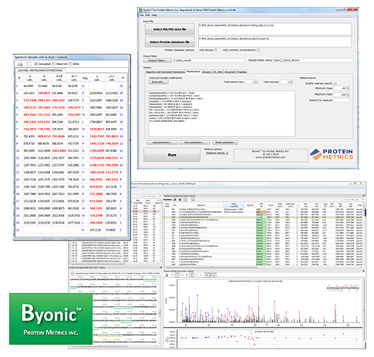Screen dimensions: 374x357
Task: Click the pan cross icon in spectrum toolbar
Action: point(187,275)
